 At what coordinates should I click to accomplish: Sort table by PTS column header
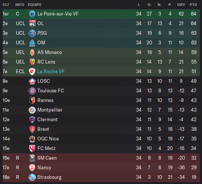[x=193, y=5]
